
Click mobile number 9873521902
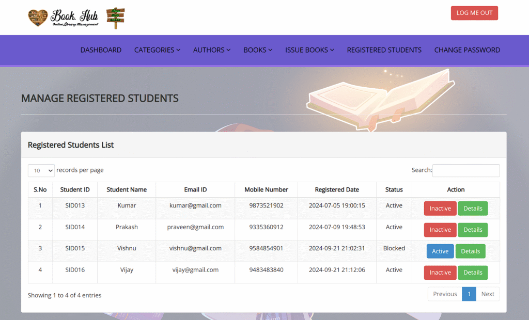pyautogui.click(x=266, y=205)
